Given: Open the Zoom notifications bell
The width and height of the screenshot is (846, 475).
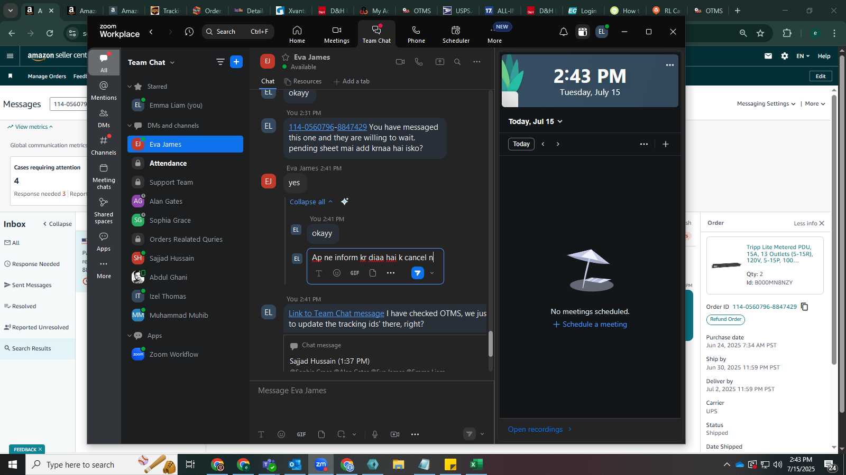Looking at the screenshot, I should 564,32.
